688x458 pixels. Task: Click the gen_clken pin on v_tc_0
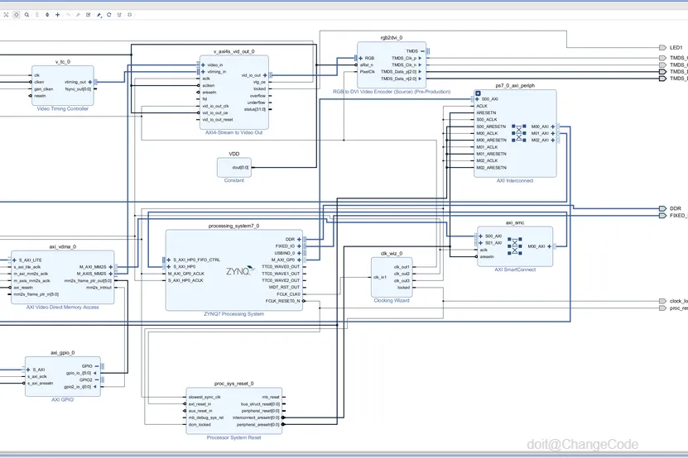43,89
